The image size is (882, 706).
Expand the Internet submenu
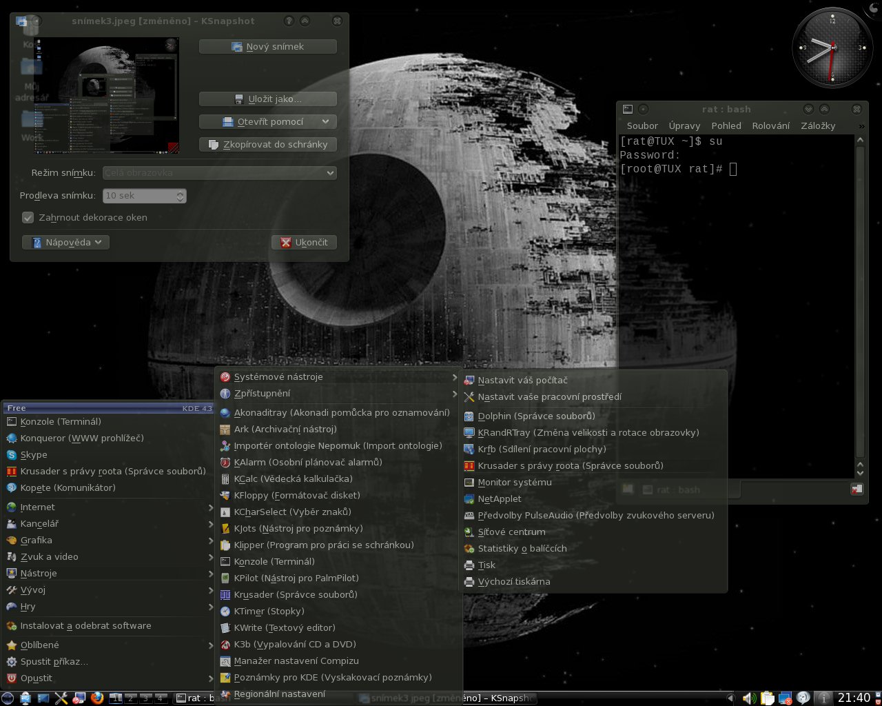point(38,507)
